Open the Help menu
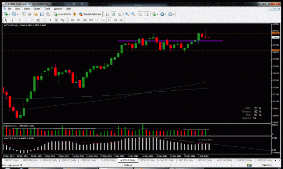The height and width of the screenshot is (169, 283). tap(68, 9)
